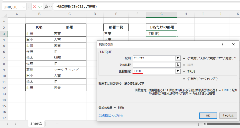The width and height of the screenshot is (240, 128).
Task: Close the 関数の引数 dialog
Action: 233,45
